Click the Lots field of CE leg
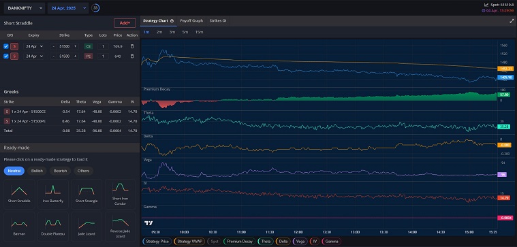Image resolution: width=517 pixels, height=247 pixels. 104,46
